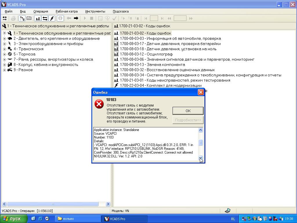
Task: Open the Подсказка menu
Action: click(x=121, y=11)
